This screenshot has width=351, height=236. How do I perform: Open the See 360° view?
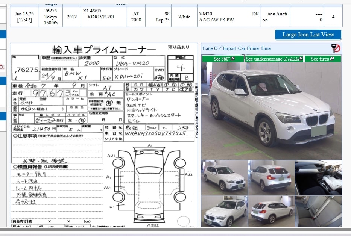coord(222,59)
